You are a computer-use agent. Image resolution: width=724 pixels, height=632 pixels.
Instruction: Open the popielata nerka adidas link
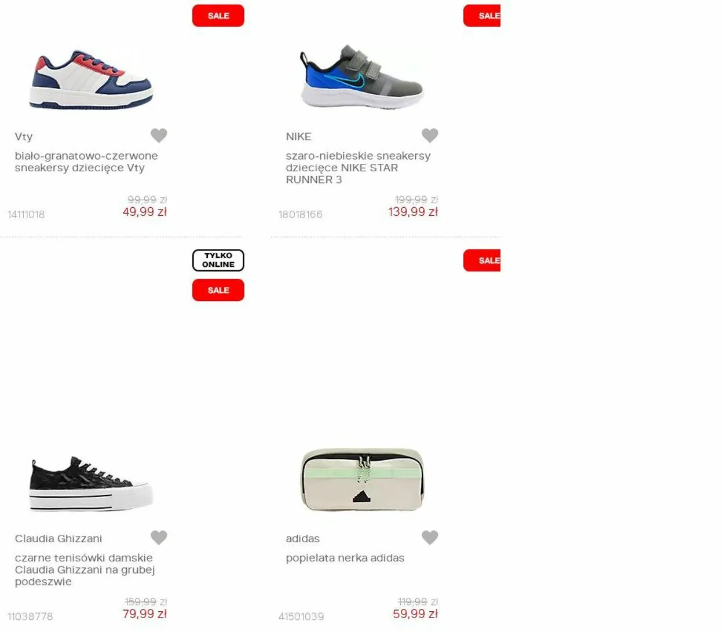[x=345, y=558]
